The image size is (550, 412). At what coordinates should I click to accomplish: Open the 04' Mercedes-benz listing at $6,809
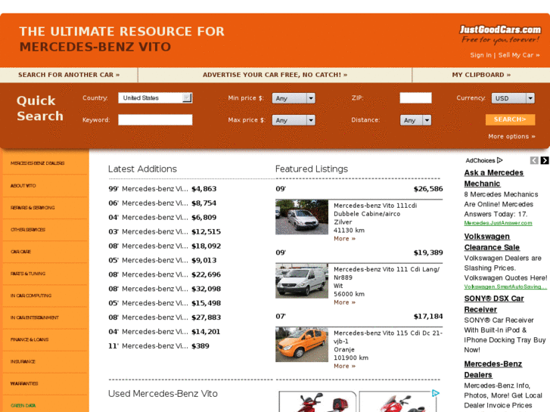[x=163, y=218]
